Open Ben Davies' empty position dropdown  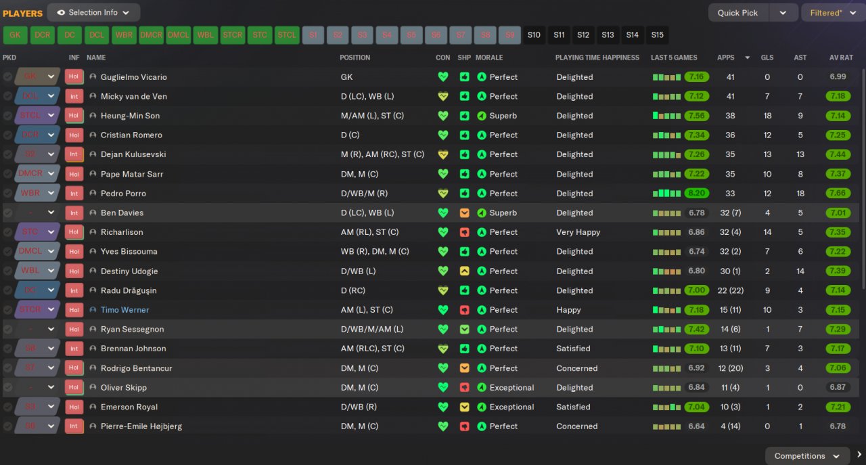[x=37, y=213]
